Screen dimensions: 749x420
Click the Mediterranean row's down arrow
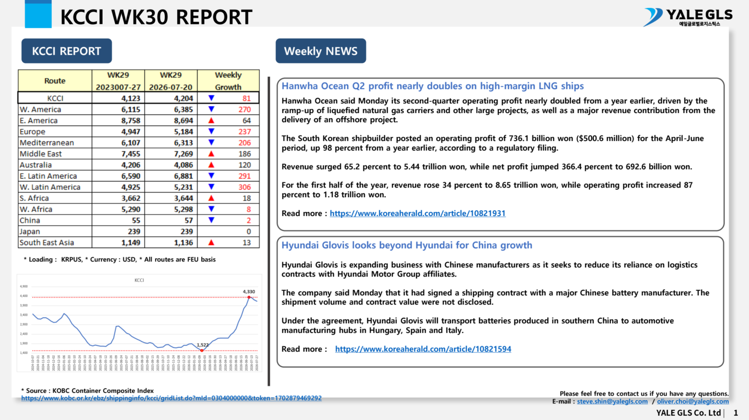(211, 142)
